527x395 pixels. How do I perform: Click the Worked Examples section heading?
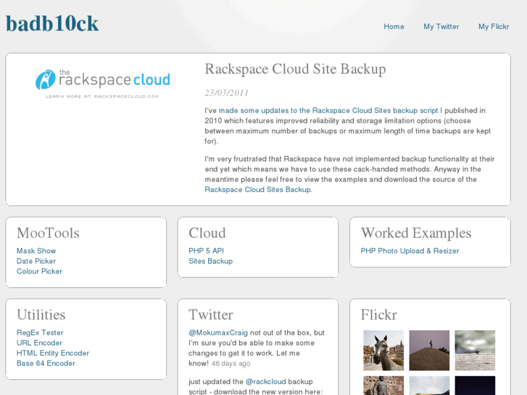point(416,233)
